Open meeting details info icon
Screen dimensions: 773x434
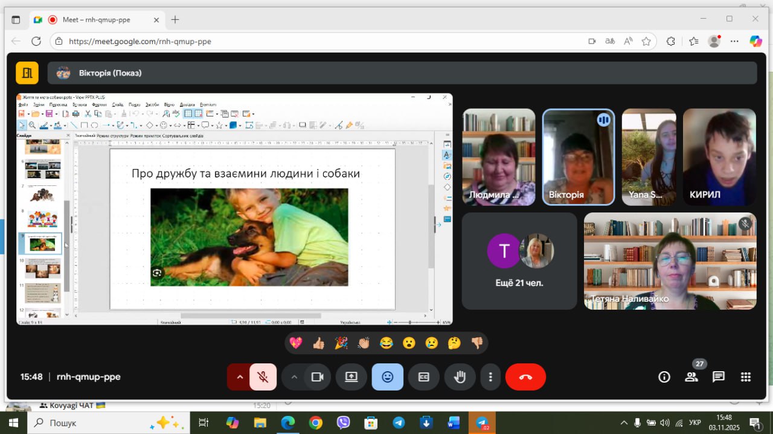(x=664, y=377)
